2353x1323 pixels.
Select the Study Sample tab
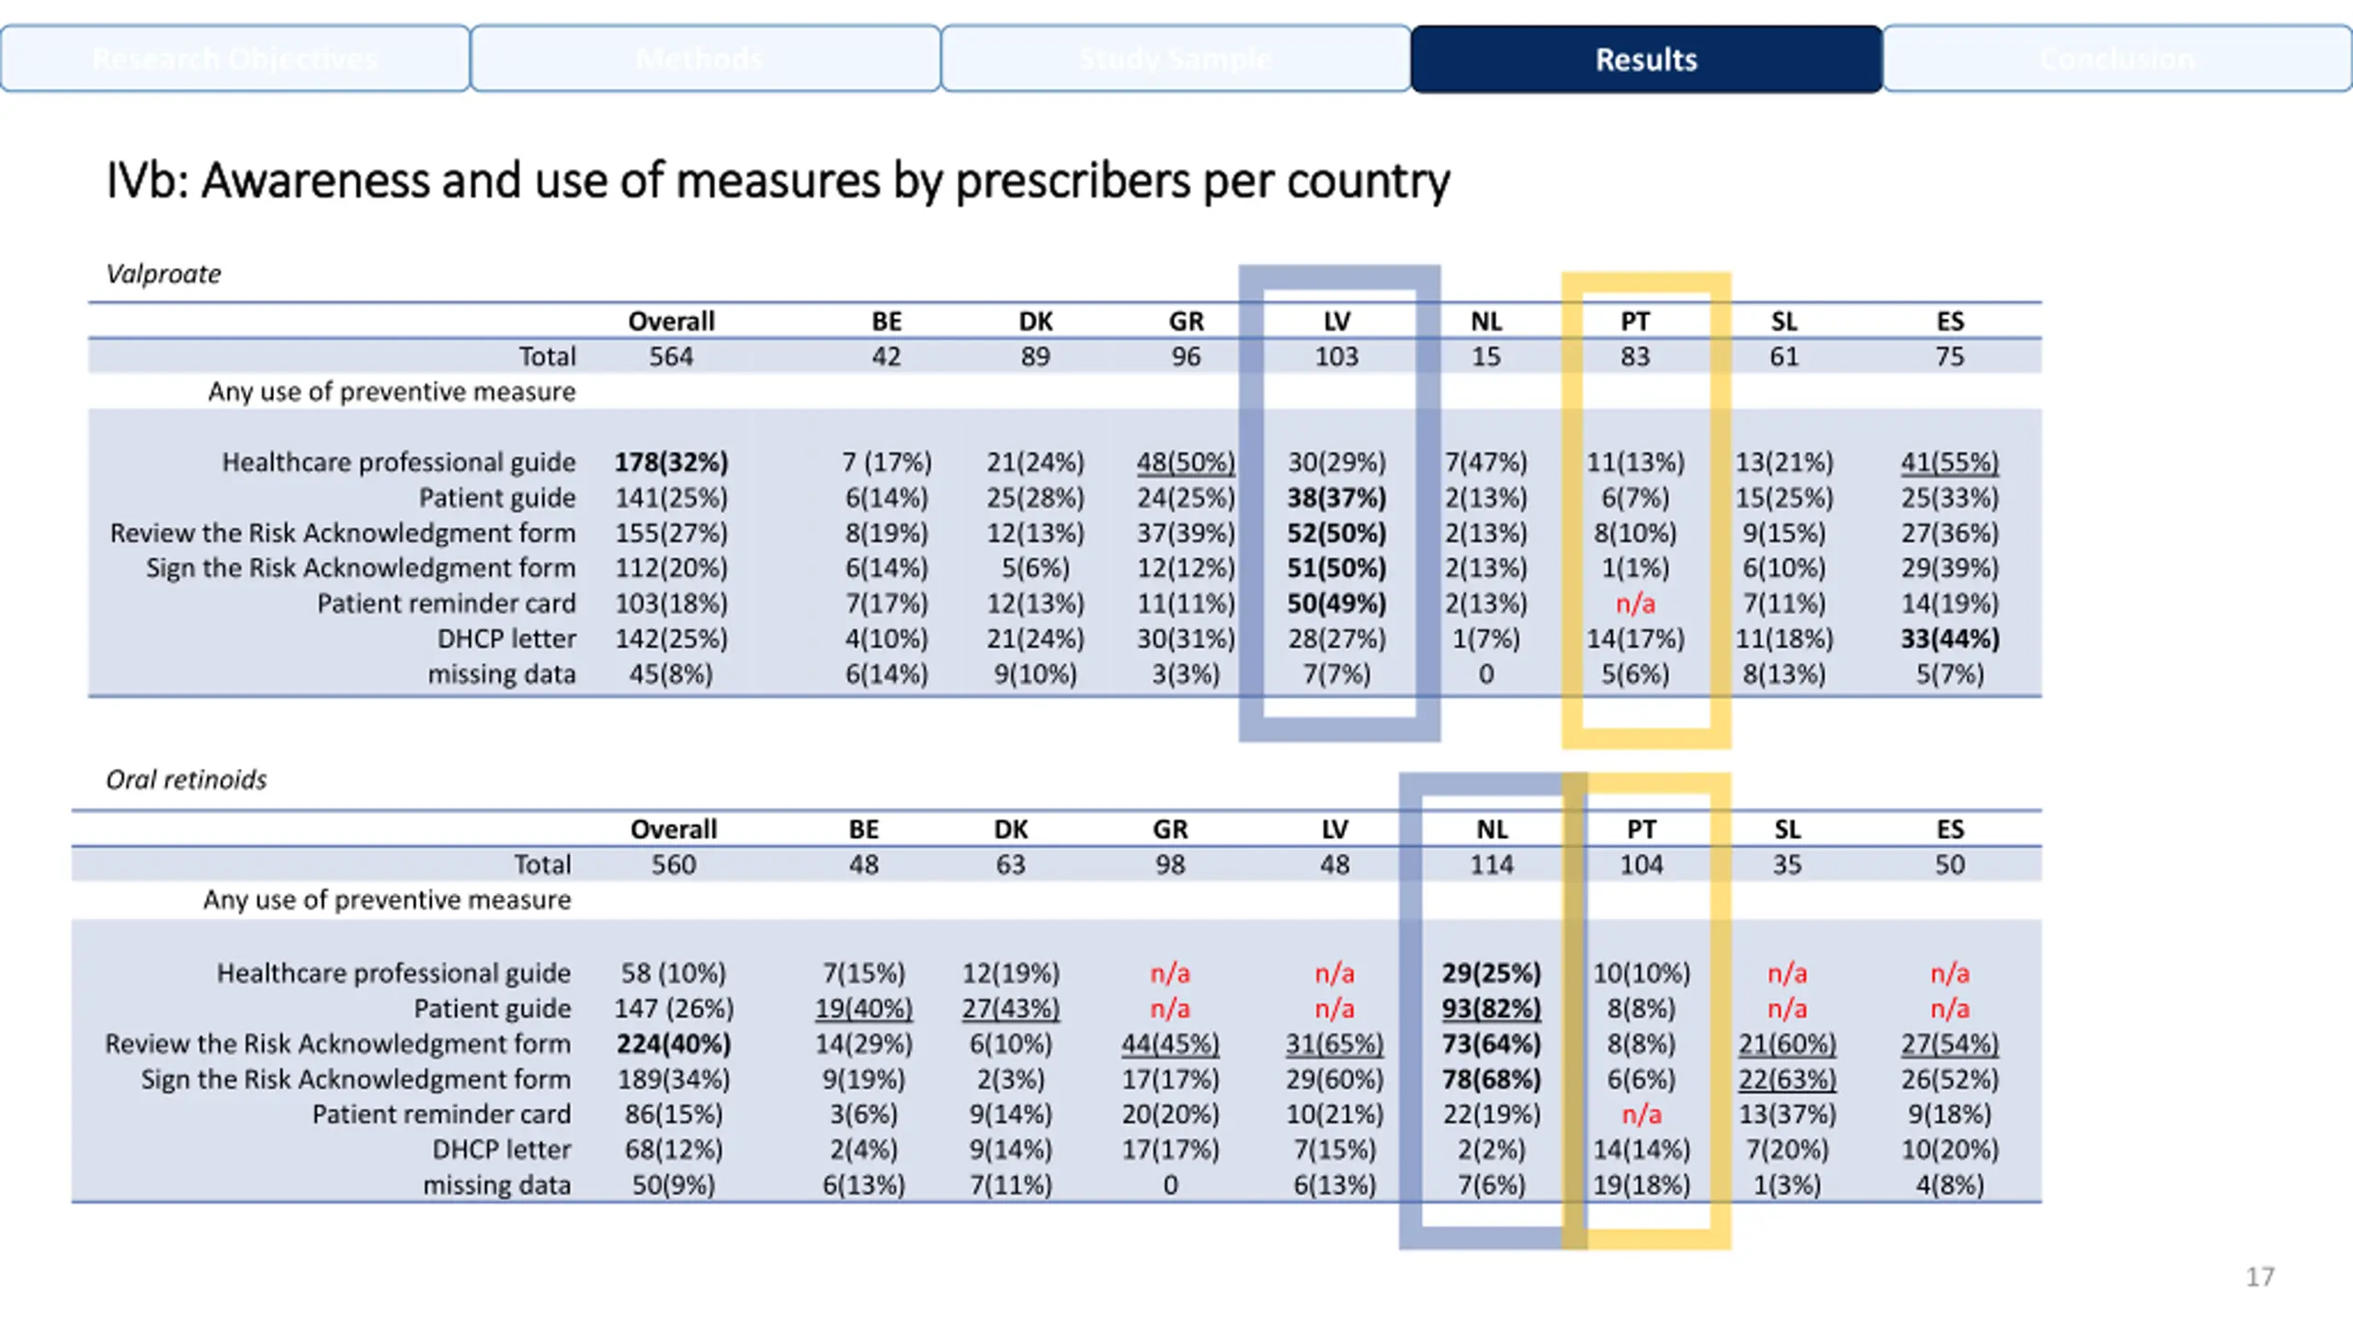[1176, 60]
